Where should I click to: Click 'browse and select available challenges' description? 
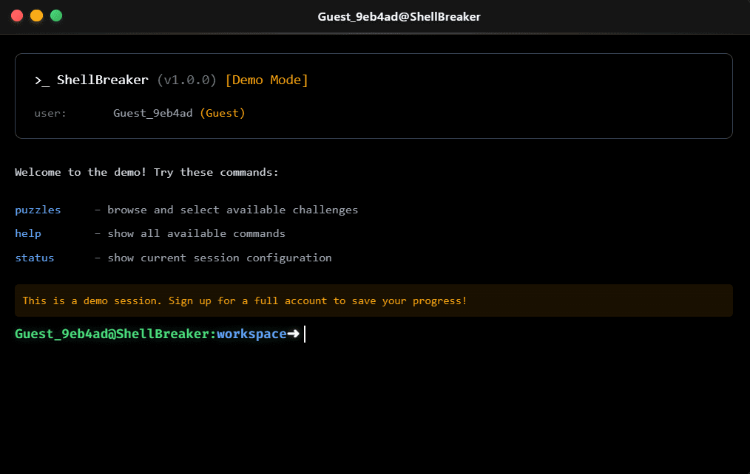click(x=232, y=210)
